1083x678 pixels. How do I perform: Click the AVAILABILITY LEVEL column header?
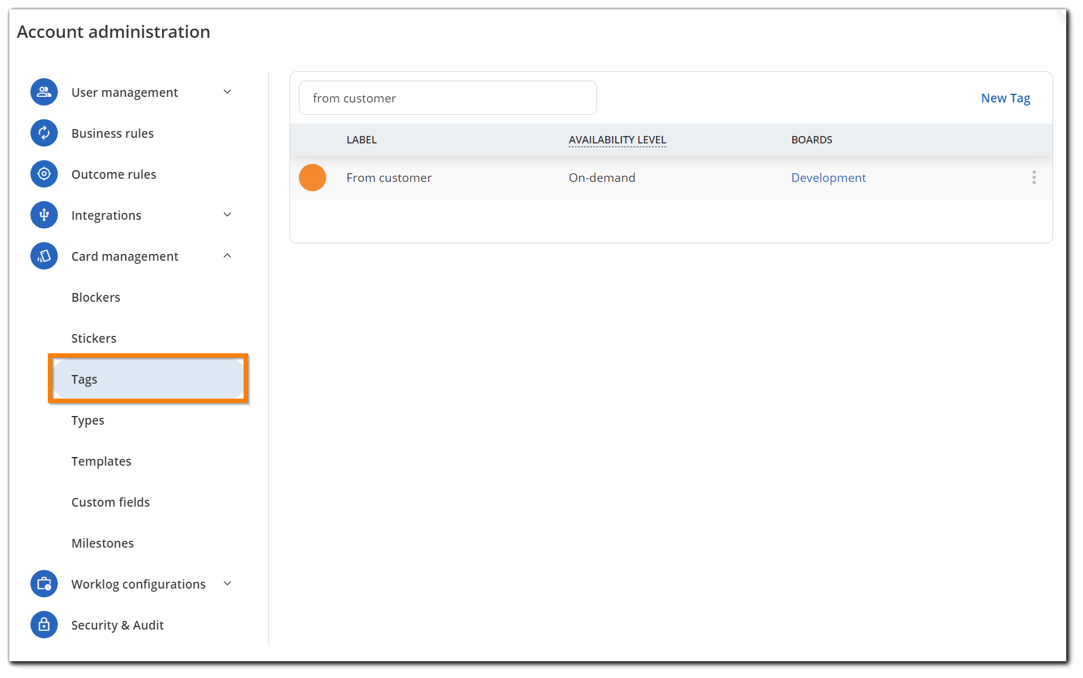coord(617,140)
